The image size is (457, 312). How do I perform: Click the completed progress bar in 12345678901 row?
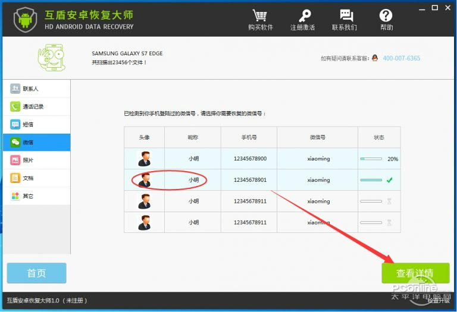(x=371, y=180)
